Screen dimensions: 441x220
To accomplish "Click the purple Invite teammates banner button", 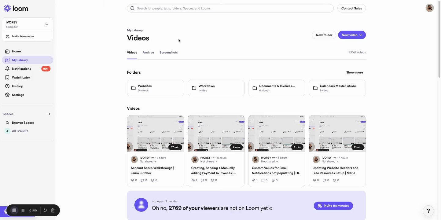I will click(x=333, y=206).
